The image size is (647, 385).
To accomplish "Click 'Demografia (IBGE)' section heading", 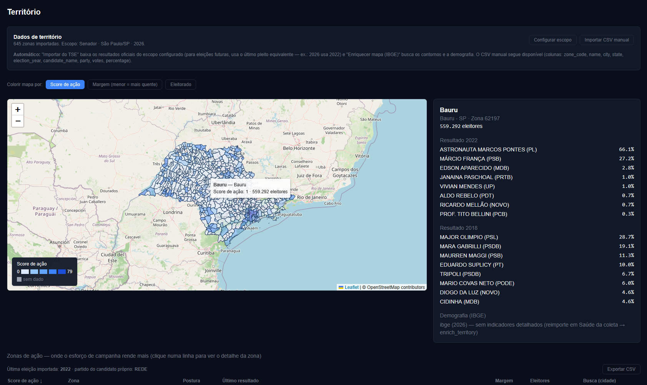I will click(463, 315).
